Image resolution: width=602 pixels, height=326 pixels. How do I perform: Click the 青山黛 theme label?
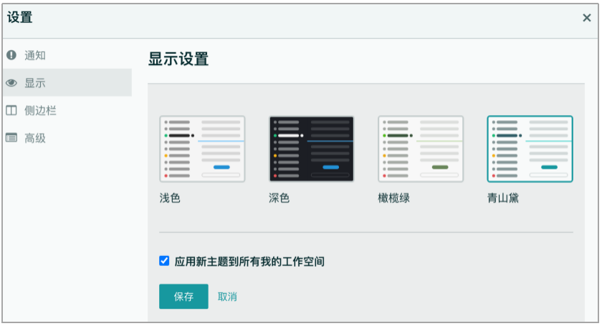click(503, 198)
